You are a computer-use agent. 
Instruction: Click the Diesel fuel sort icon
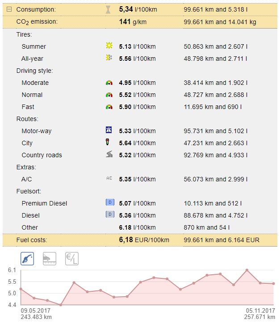pyautogui.click(x=109, y=215)
